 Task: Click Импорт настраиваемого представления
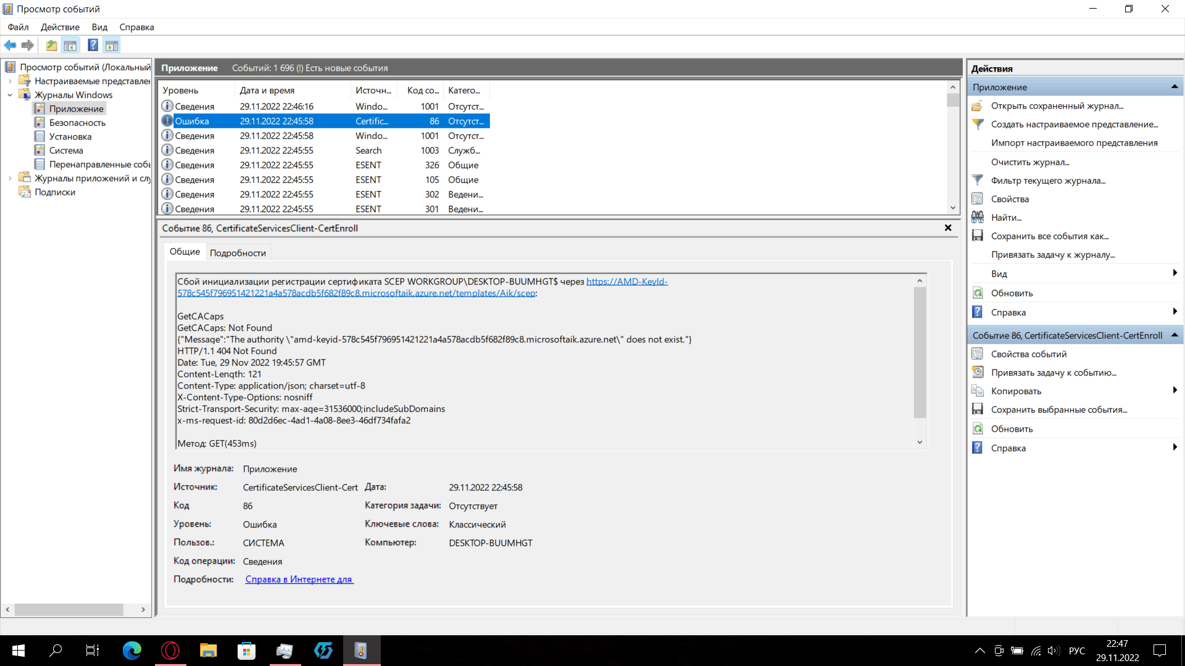[x=1074, y=142]
